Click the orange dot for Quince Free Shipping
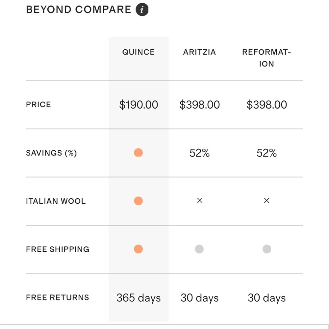 coord(138,249)
